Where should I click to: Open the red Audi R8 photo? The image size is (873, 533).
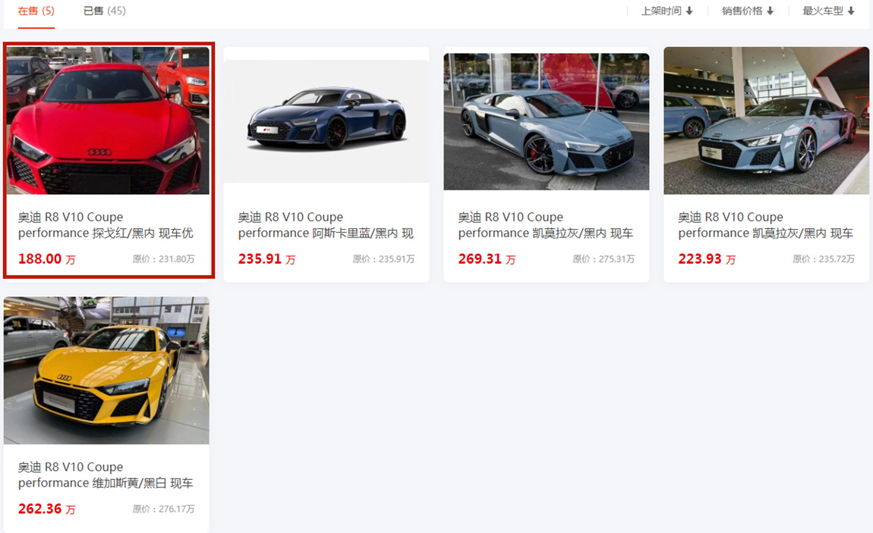coord(108,121)
